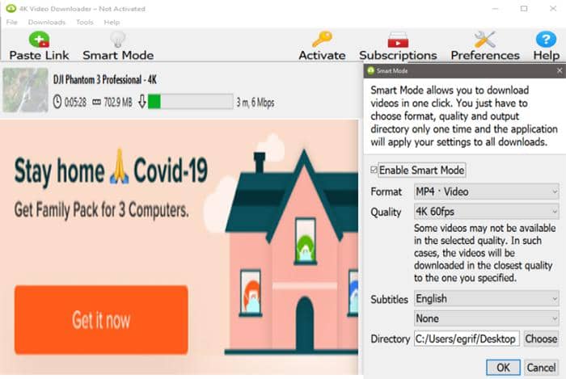566x379 pixels.
Task: Click the Get Family Pack for 3 Computers text
Action: (101, 210)
